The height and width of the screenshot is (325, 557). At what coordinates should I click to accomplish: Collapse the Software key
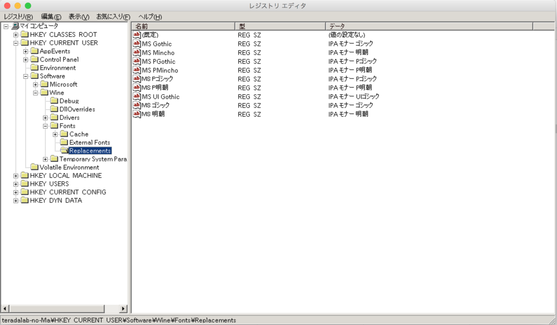(x=26, y=76)
